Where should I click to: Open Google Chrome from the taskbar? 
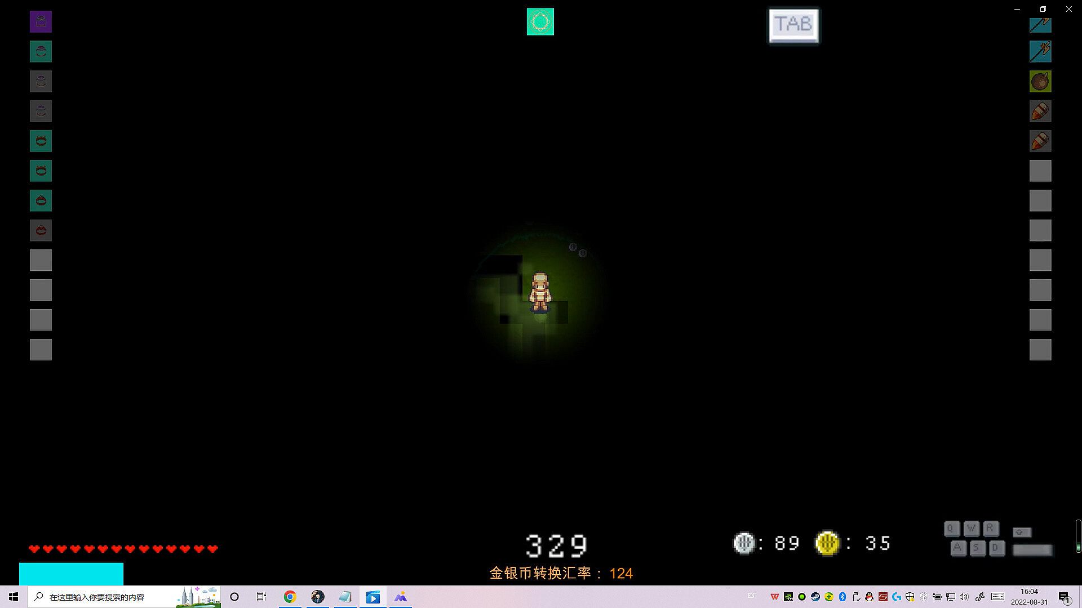pyautogui.click(x=290, y=597)
